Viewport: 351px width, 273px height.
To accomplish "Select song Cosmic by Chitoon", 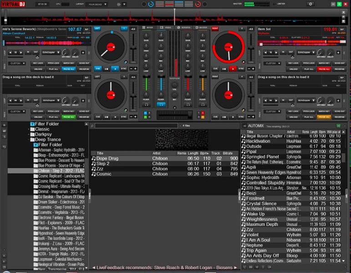I will click(164, 174).
